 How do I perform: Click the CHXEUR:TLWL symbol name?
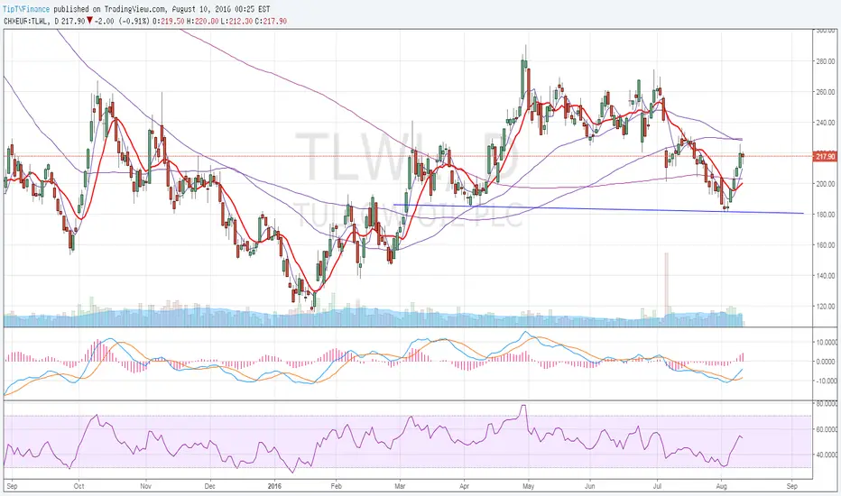click(26, 21)
